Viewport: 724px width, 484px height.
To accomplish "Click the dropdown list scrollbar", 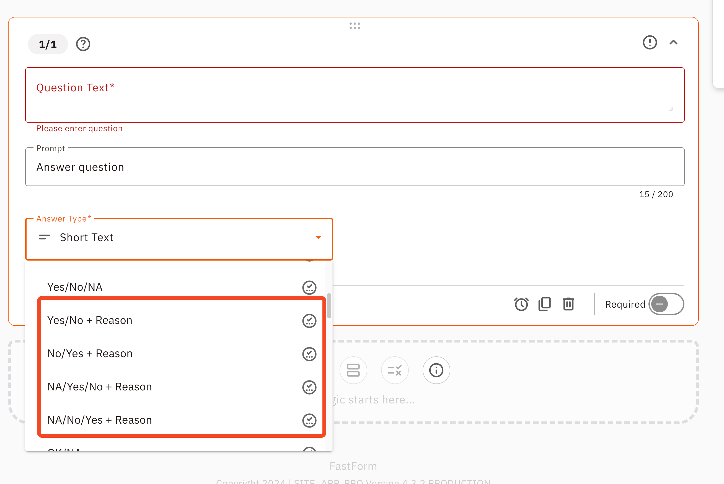I will pyautogui.click(x=329, y=306).
